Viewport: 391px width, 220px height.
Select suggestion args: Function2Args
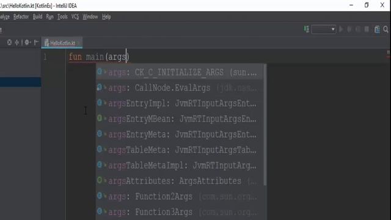[179, 197]
